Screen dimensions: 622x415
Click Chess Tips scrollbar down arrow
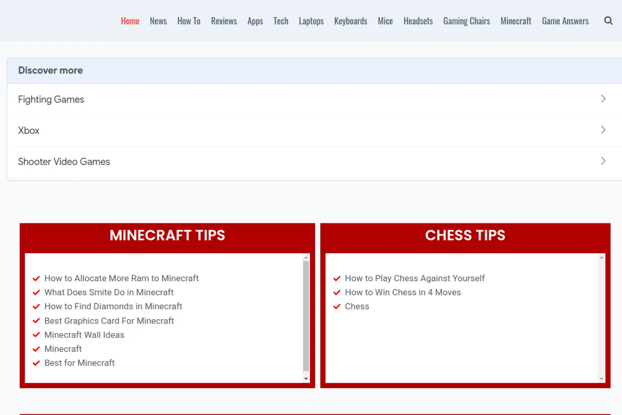[x=602, y=379]
